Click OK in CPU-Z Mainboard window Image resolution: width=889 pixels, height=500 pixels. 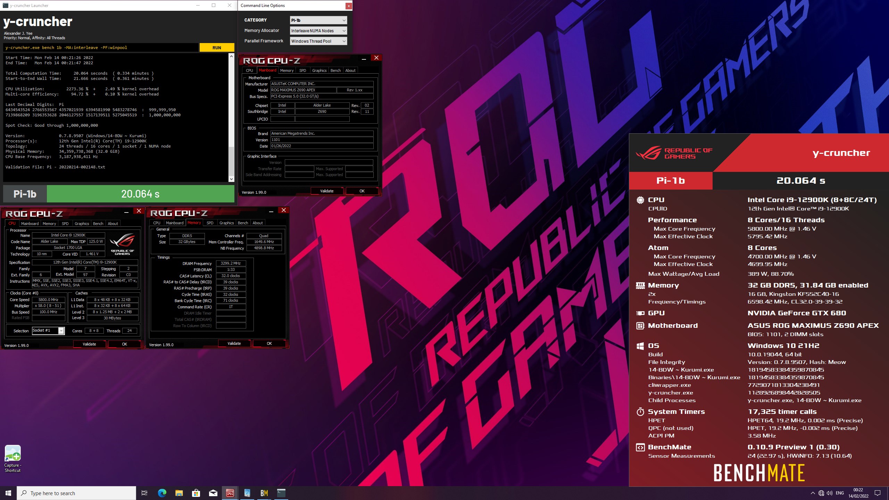tap(362, 191)
